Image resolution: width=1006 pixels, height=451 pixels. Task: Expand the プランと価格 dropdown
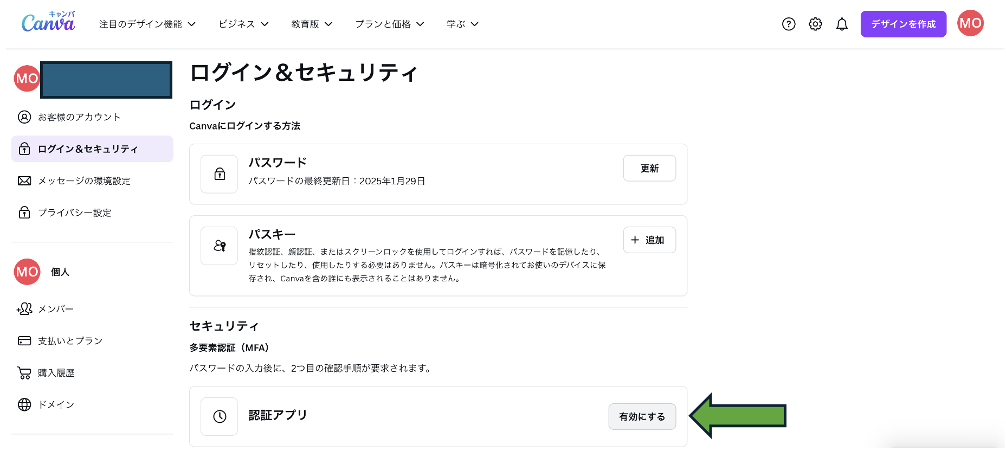pyautogui.click(x=390, y=24)
